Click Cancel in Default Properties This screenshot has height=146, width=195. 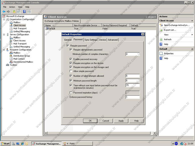[106, 121]
